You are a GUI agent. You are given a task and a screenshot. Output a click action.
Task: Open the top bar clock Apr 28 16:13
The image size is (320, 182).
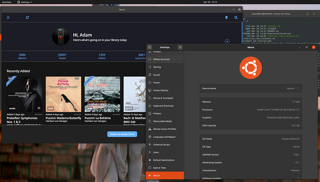[x=210, y=2]
